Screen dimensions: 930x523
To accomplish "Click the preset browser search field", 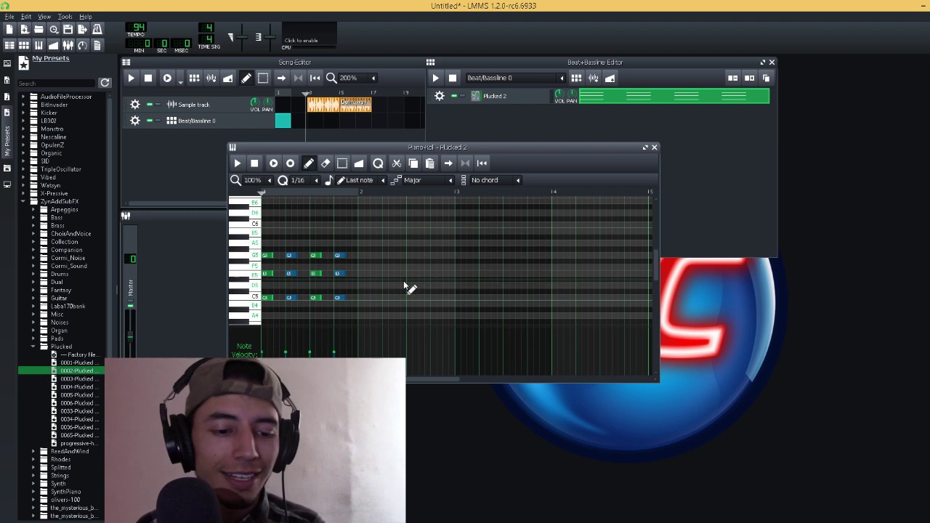I will (x=57, y=83).
